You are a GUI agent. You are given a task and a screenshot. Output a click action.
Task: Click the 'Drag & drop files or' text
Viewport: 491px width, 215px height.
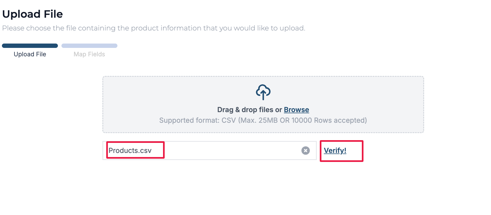[250, 110]
